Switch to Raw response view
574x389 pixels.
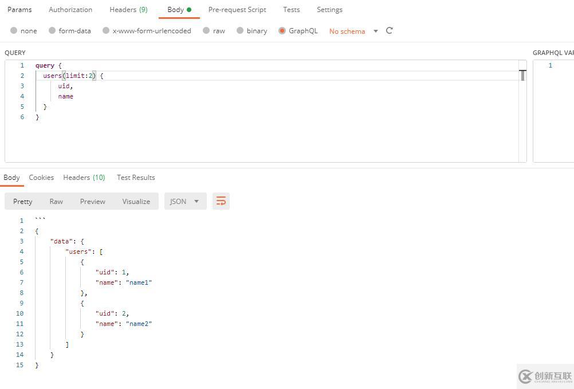pyautogui.click(x=56, y=201)
